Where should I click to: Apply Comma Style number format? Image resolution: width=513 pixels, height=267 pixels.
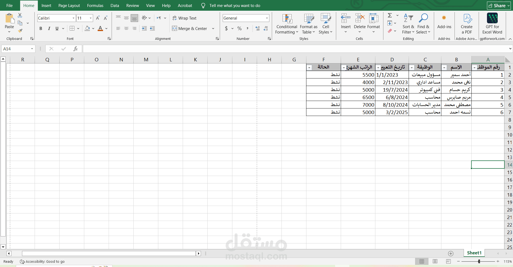(x=247, y=28)
